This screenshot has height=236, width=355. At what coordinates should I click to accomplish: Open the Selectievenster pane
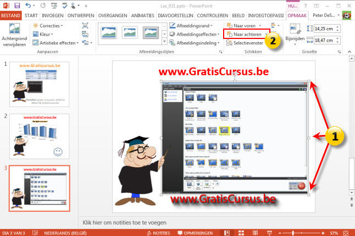tap(245, 43)
